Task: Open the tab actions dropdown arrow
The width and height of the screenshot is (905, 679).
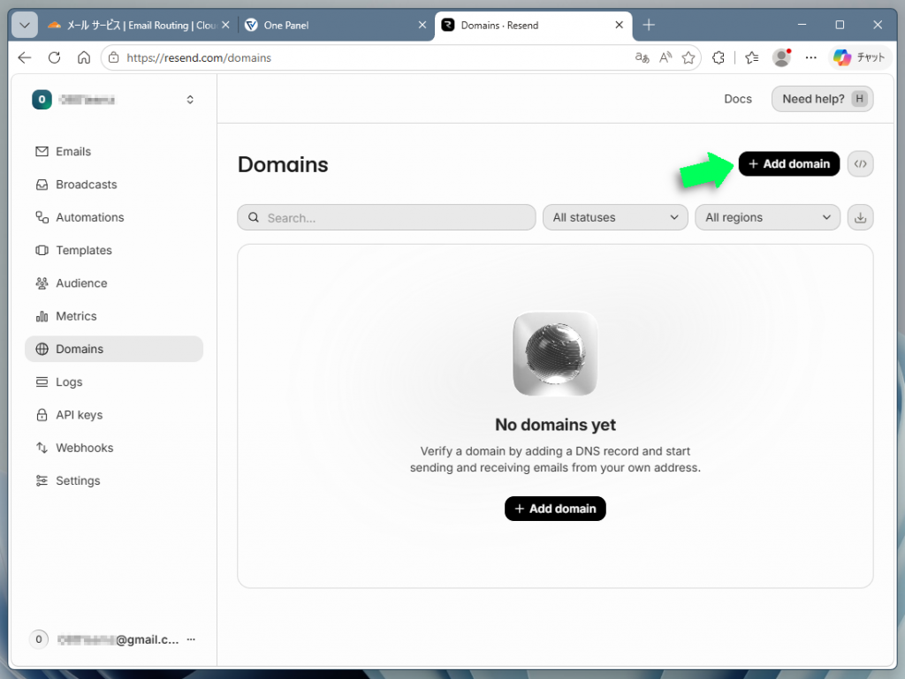Action: pos(25,25)
